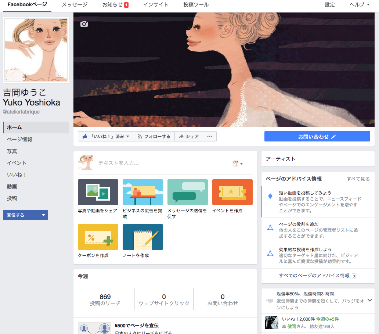Click the create event ticket tile
Viewport: 379px width, 334px height.
pyautogui.click(x=232, y=192)
